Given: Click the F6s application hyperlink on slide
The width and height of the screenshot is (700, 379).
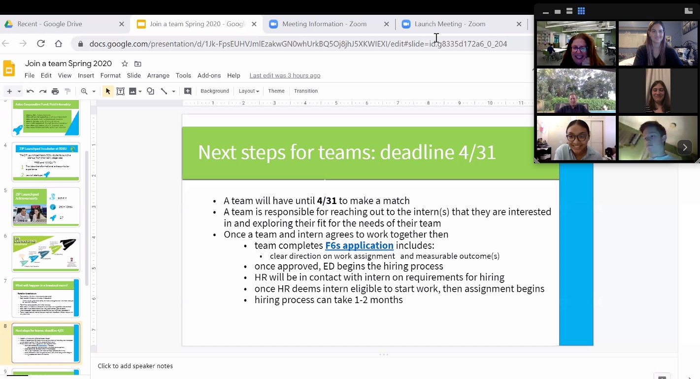Looking at the screenshot, I should coord(359,245).
